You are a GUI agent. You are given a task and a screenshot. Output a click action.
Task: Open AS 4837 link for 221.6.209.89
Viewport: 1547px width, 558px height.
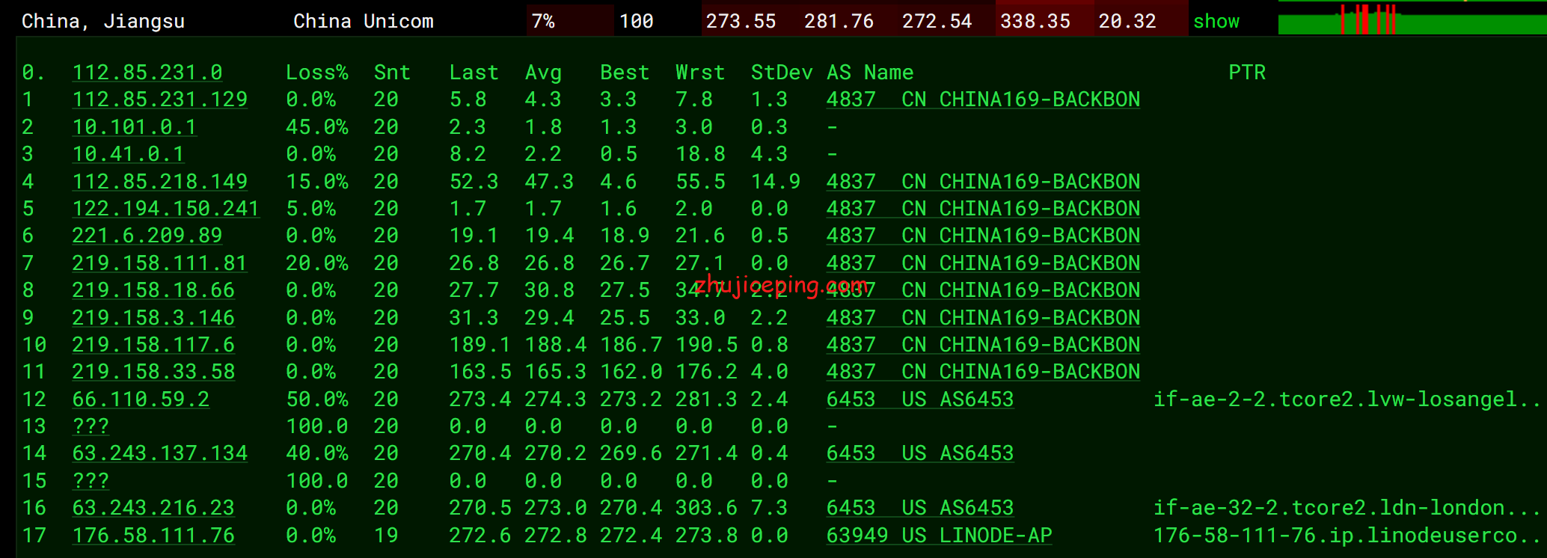coord(983,236)
